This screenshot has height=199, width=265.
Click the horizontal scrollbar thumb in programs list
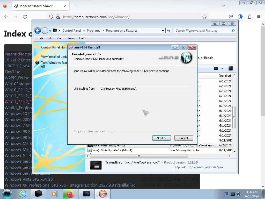point(139,156)
